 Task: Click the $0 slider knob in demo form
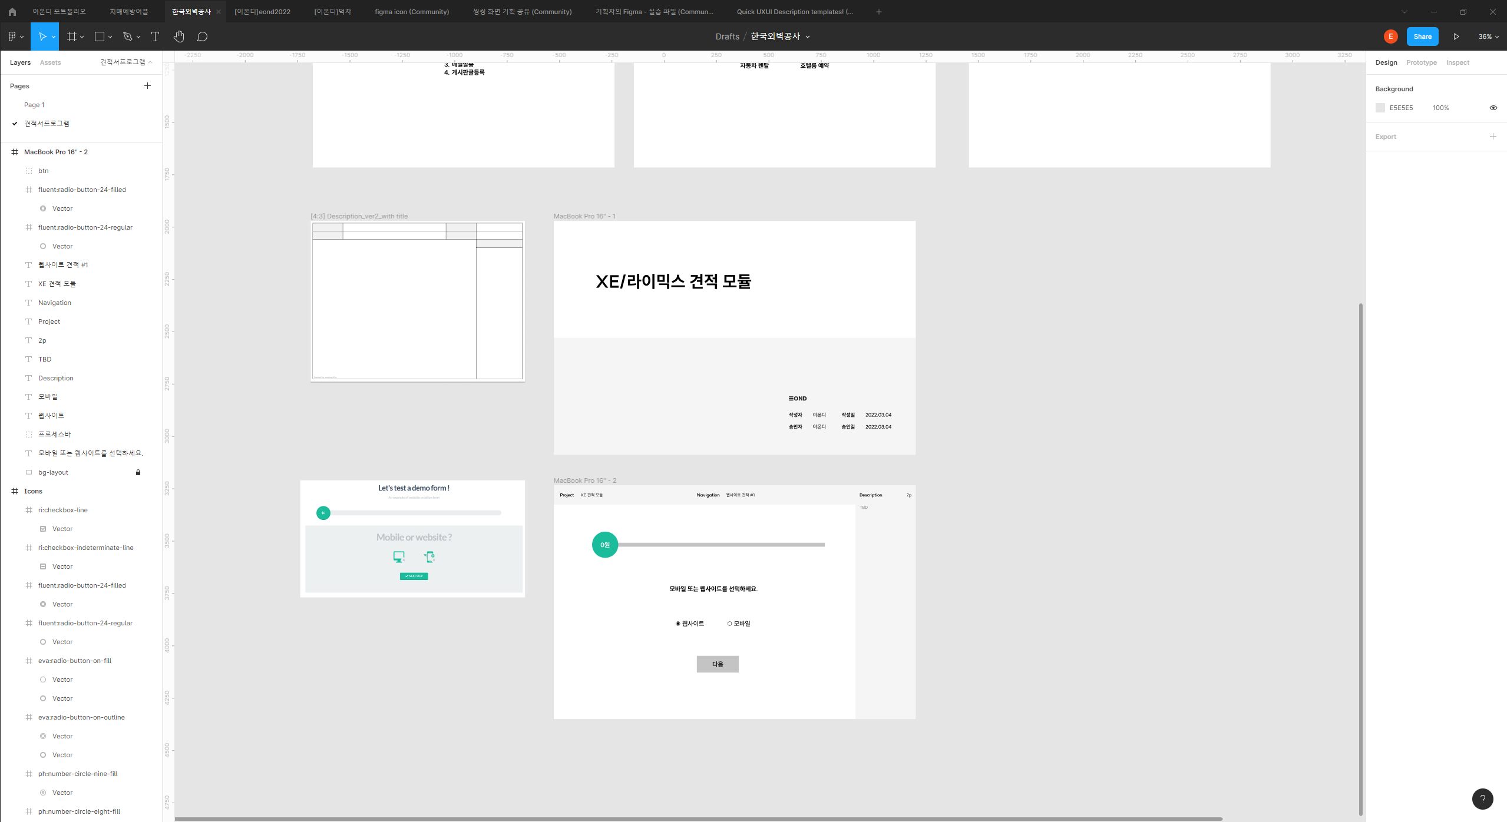(x=323, y=513)
